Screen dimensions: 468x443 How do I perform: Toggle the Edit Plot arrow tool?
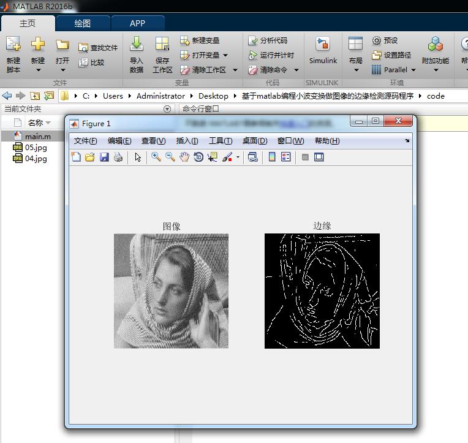pyautogui.click(x=138, y=157)
